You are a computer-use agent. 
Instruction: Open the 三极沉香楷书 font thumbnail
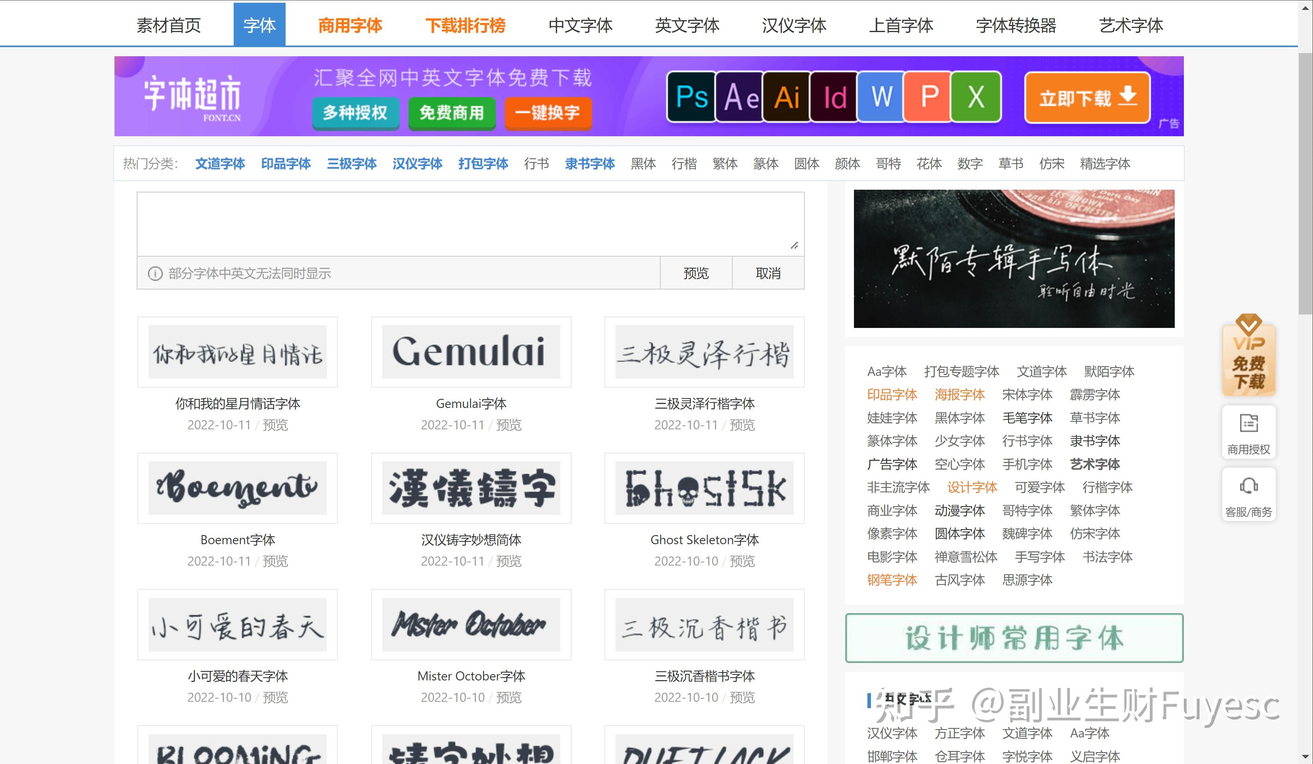coord(705,624)
